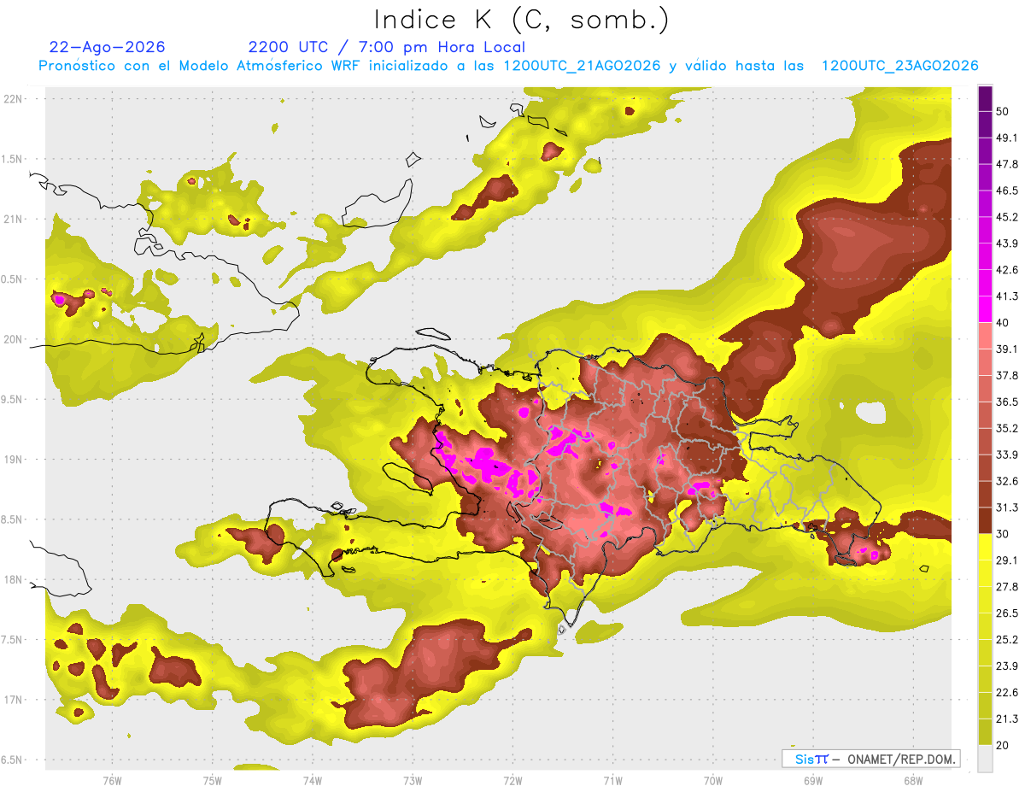The width and height of the screenshot is (1025, 792).
Task: Click legend value "40"
Action: [1002, 323]
